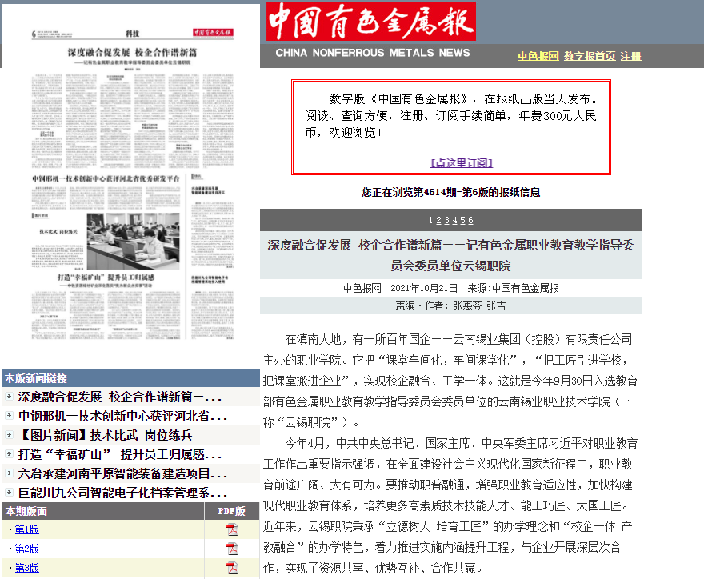
Task: Jump to page 1 in pagination bar
Action: tap(431, 221)
